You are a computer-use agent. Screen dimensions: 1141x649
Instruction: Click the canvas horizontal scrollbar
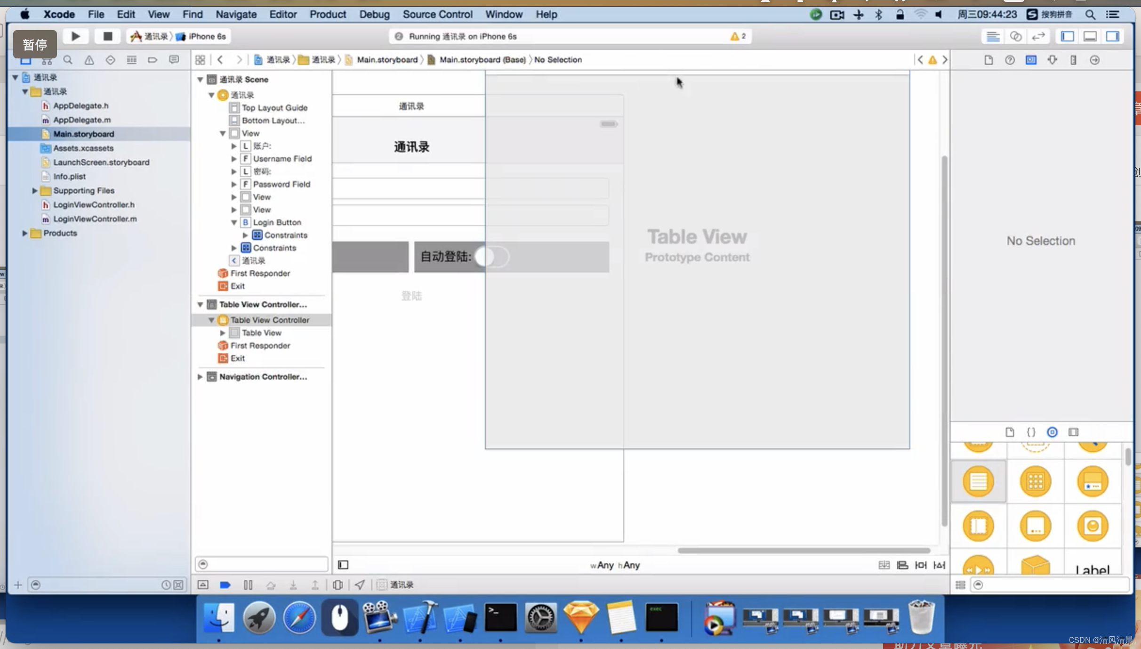point(804,550)
